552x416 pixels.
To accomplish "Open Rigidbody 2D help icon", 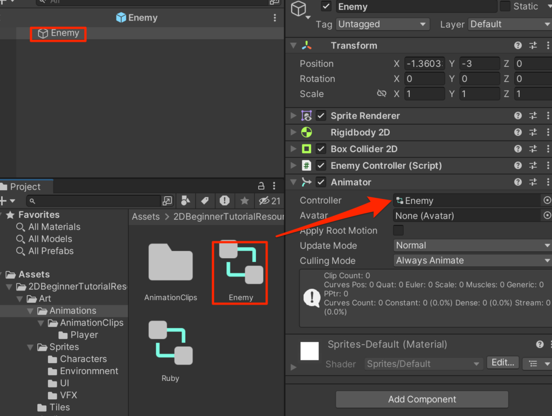I will coord(517,133).
